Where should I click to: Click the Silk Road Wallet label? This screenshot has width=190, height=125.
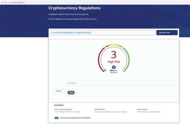[142, 109]
